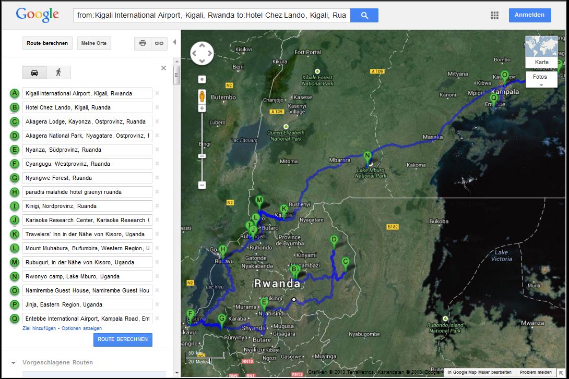Screen dimensions: 569x379
Task: Click the Ziel hinzufügen link
Action: 39,328
